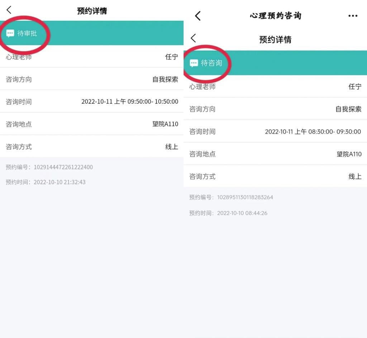Select the 09:50:00-10:50:00 consultation time

point(130,102)
